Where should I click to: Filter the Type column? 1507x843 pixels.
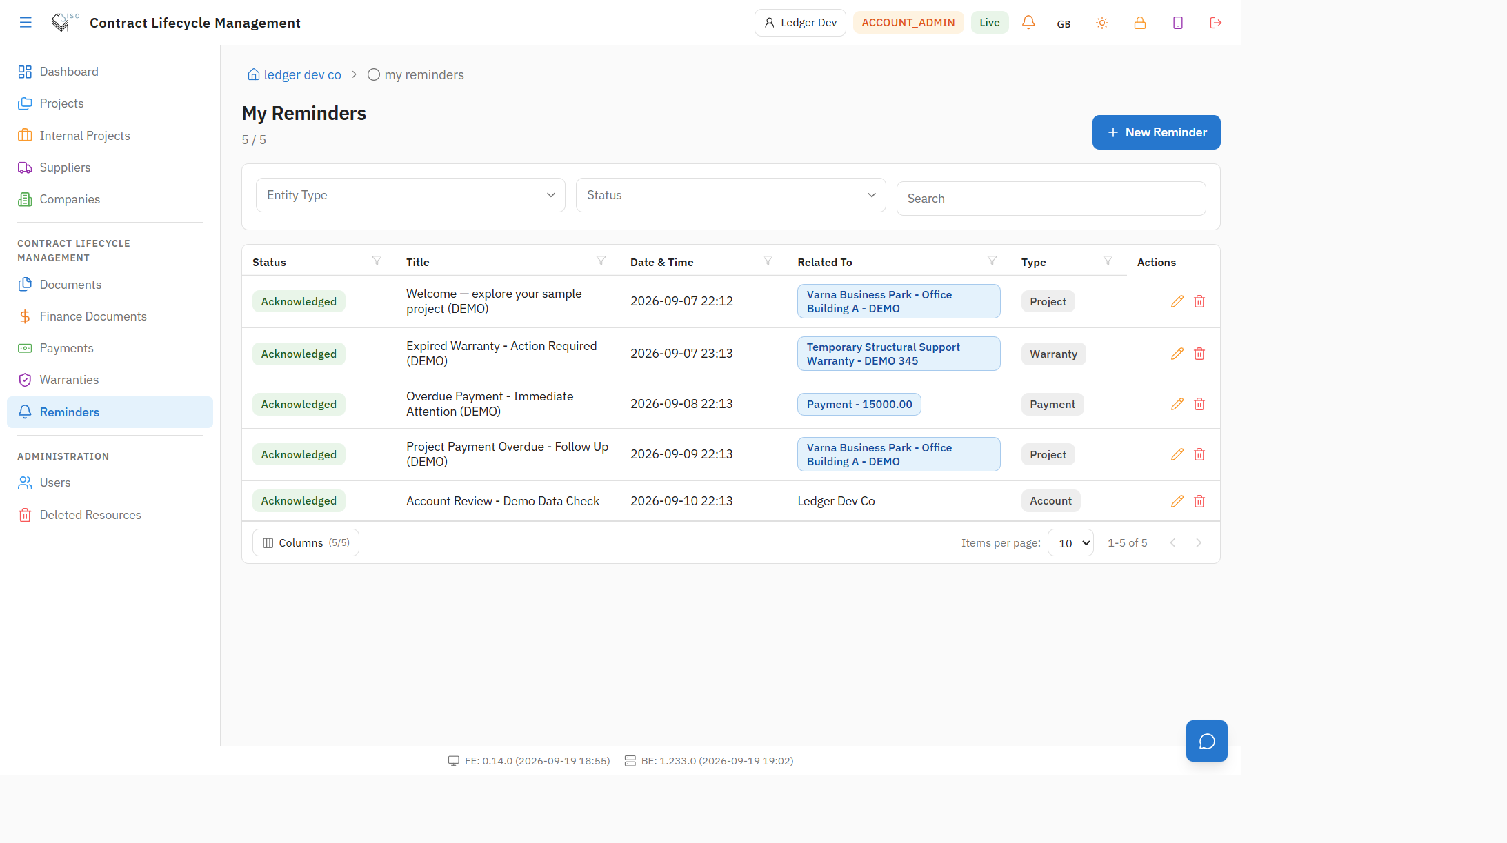pos(1108,261)
